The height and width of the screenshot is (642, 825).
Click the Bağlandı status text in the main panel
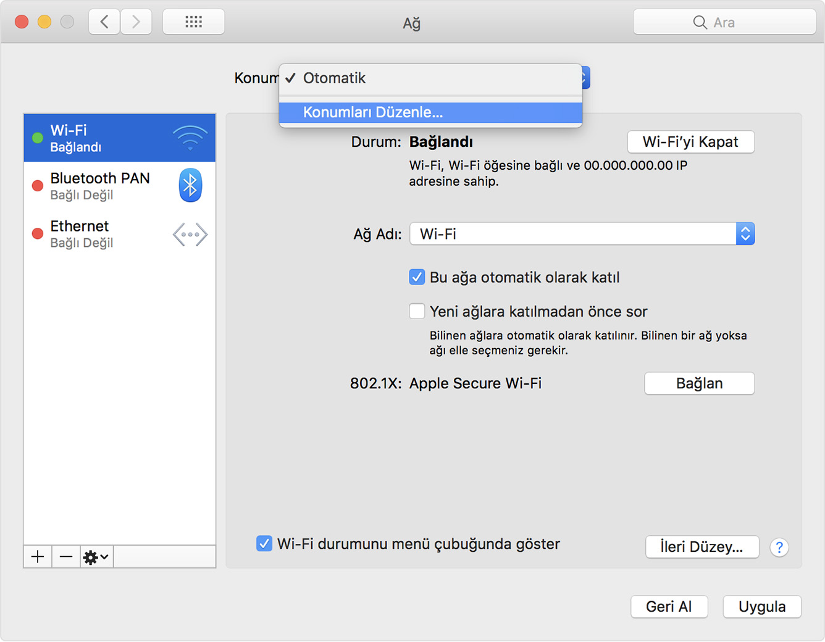pos(441,142)
